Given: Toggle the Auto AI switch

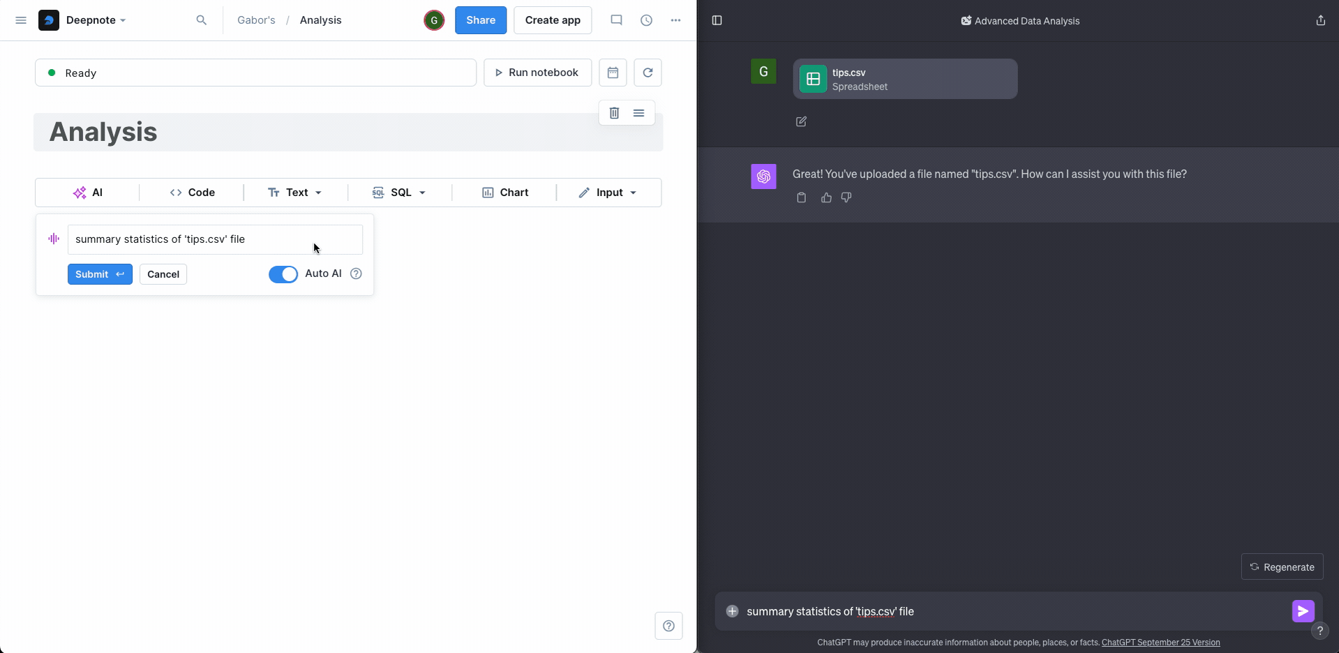Looking at the screenshot, I should point(283,274).
